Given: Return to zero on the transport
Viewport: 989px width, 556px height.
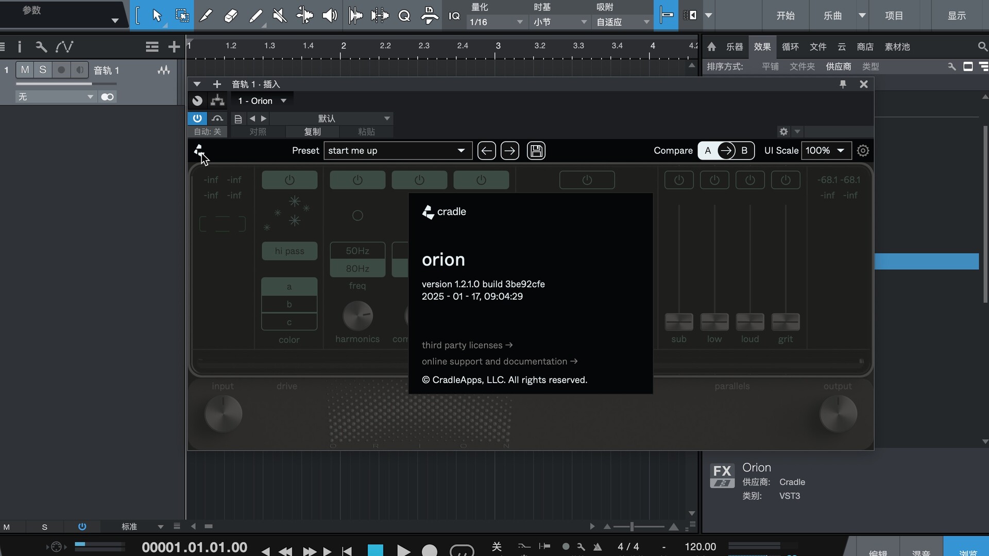Looking at the screenshot, I should pos(347,551).
